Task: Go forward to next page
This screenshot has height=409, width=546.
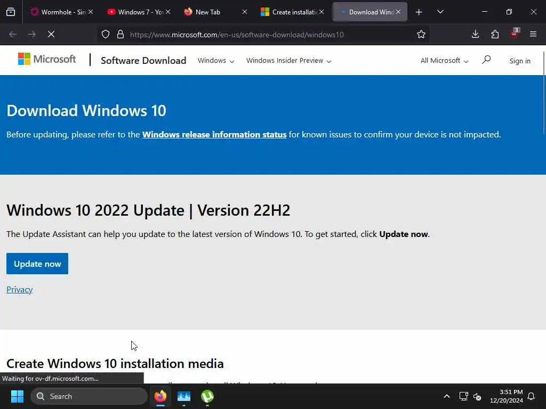Action: 32,34
